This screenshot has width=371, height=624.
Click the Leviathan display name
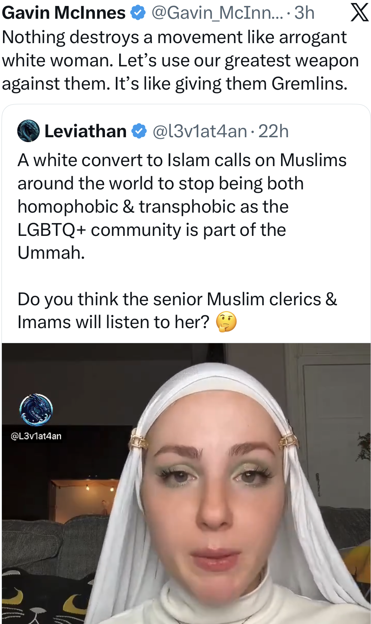85,131
